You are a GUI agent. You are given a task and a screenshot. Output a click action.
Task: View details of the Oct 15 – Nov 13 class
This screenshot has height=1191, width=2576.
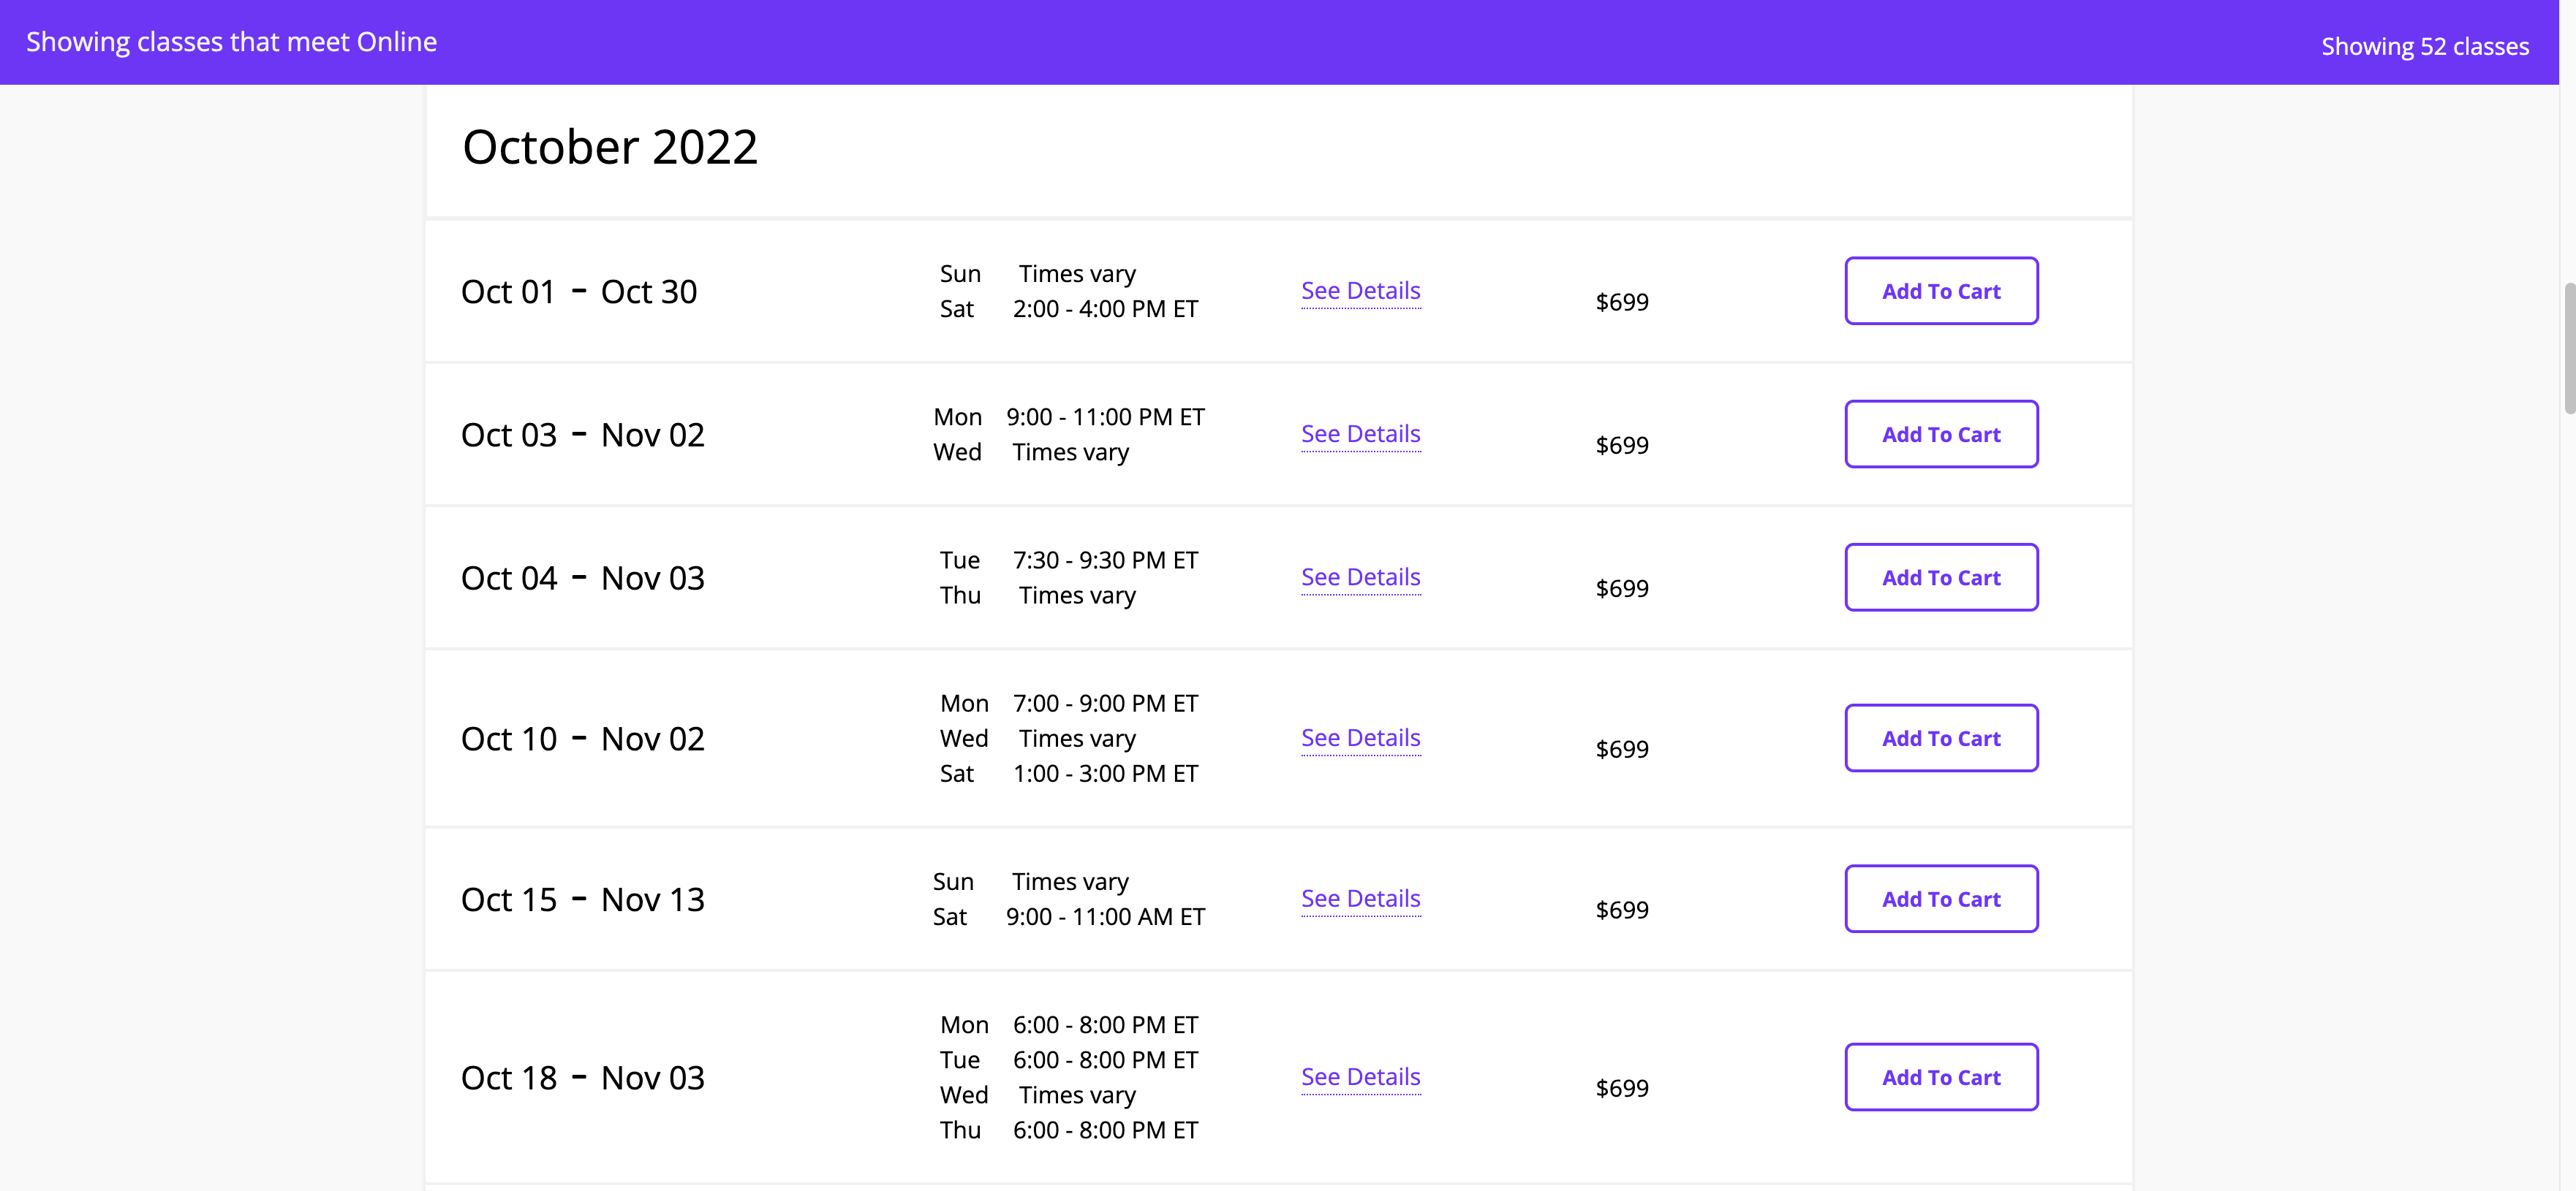pyautogui.click(x=1360, y=899)
